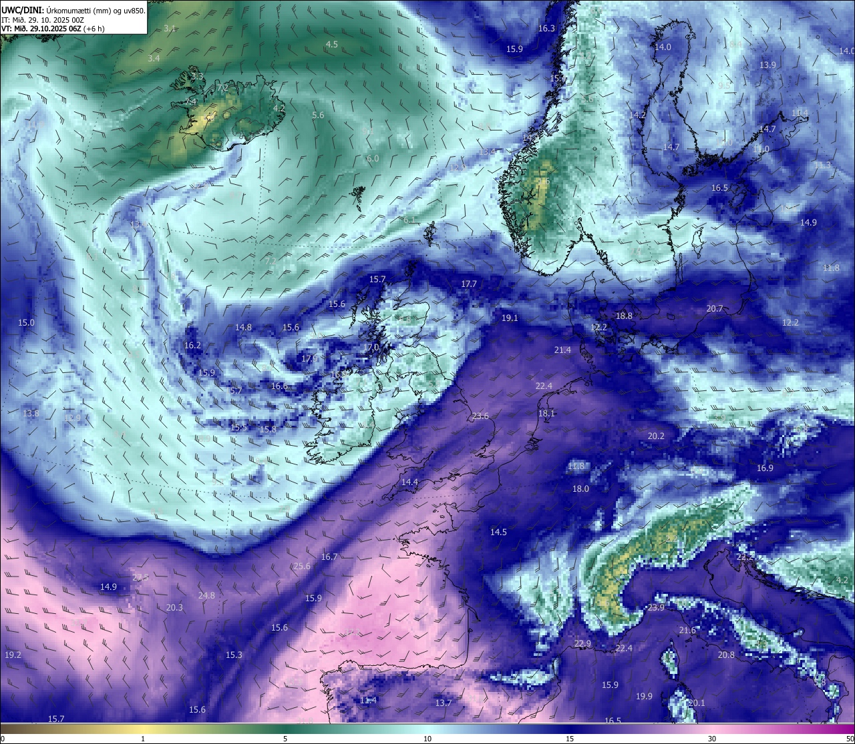The image size is (855, 744).
Task: Click the 4.5 value north of Iceland
Action: (x=331, y=45)
